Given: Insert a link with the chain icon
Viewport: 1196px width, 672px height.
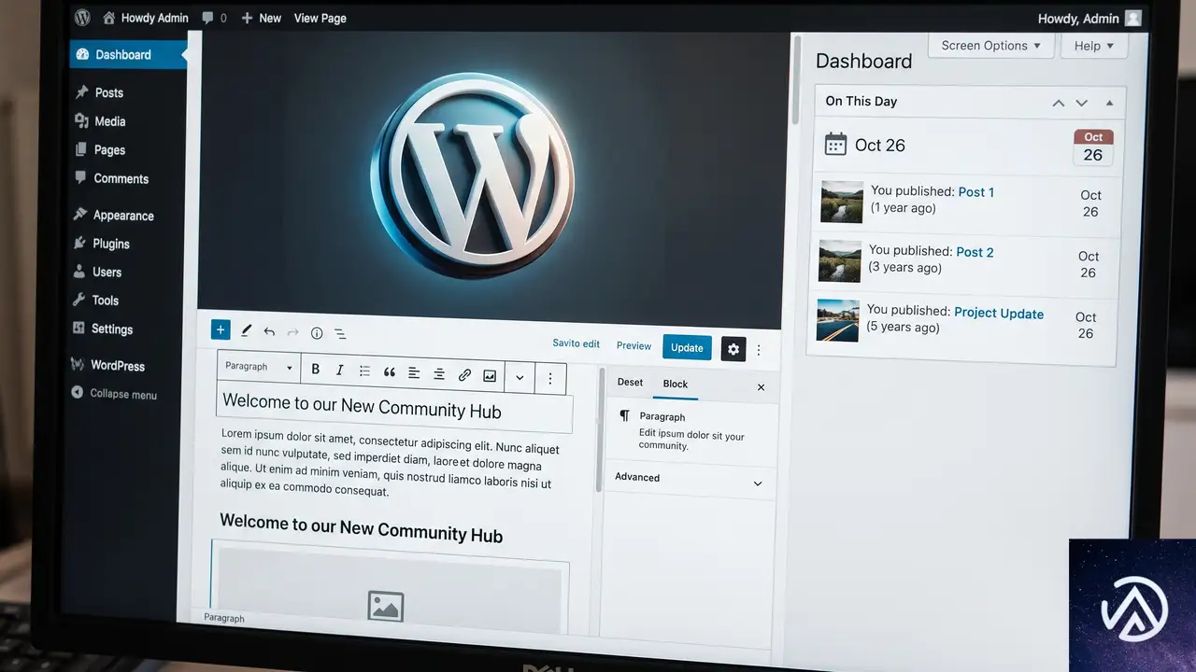Looking at the screenshot, I should click(464, 375).
